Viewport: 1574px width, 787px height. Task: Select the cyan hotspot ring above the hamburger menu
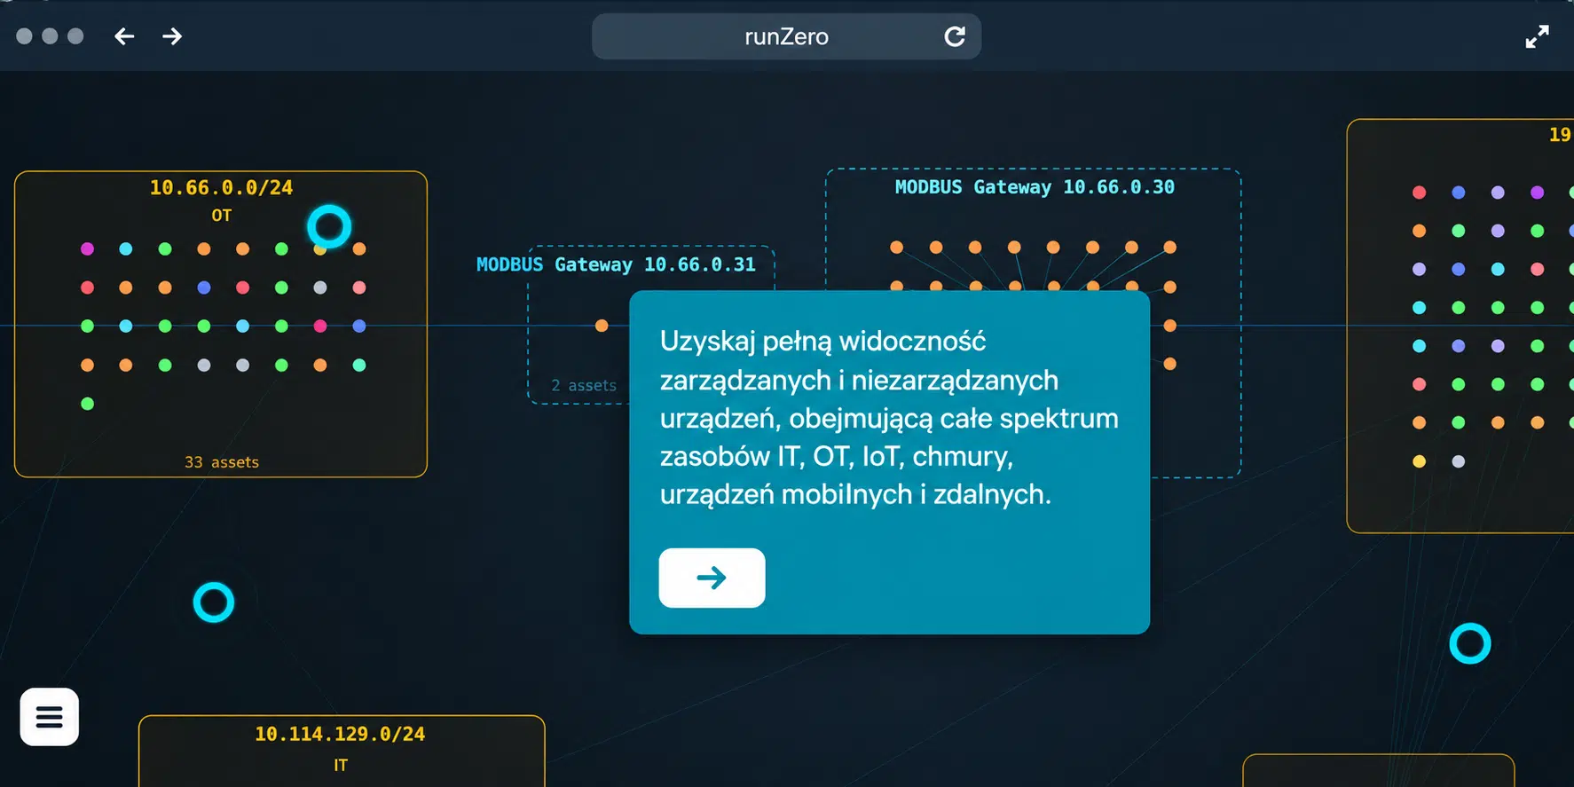pyautogui.click(x=214, y=602)
